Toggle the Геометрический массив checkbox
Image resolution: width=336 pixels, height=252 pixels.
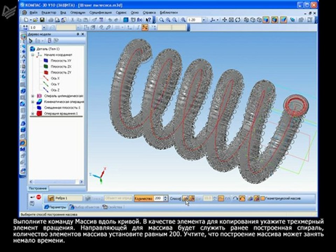[262, 198]
